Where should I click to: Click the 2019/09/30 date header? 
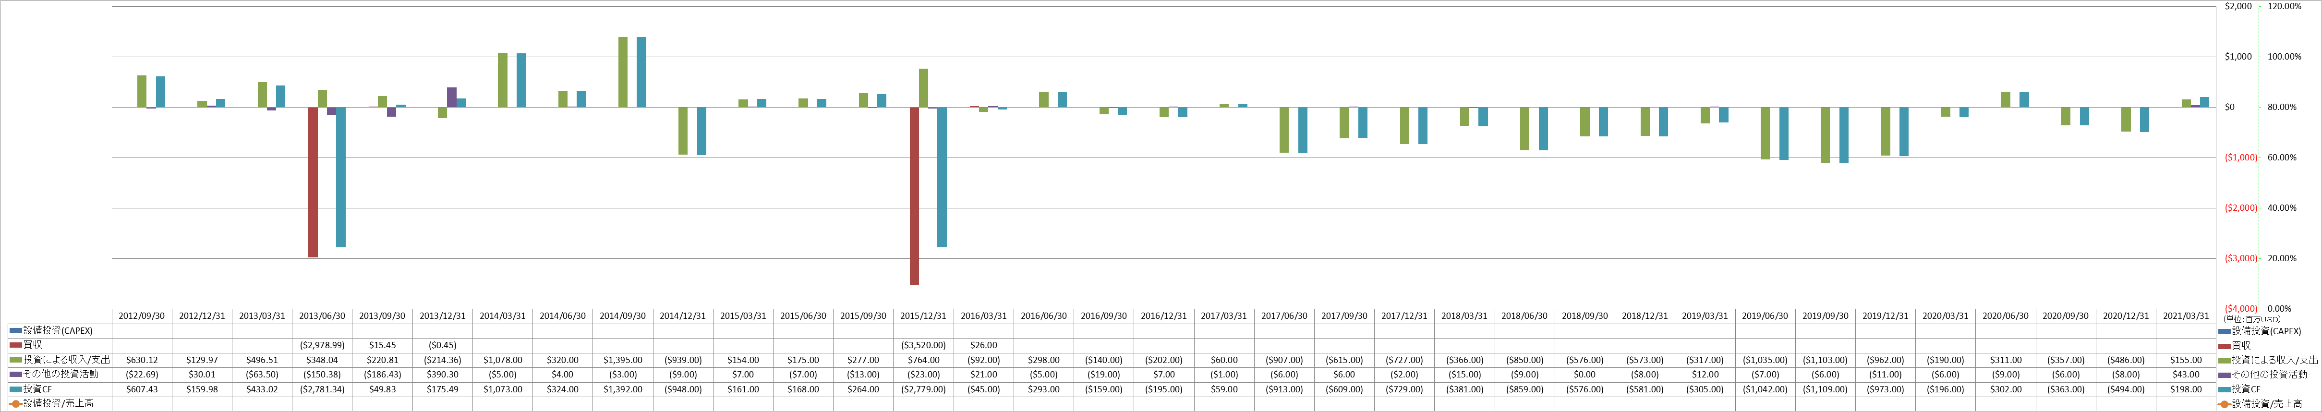click(x=1826, y=316)
